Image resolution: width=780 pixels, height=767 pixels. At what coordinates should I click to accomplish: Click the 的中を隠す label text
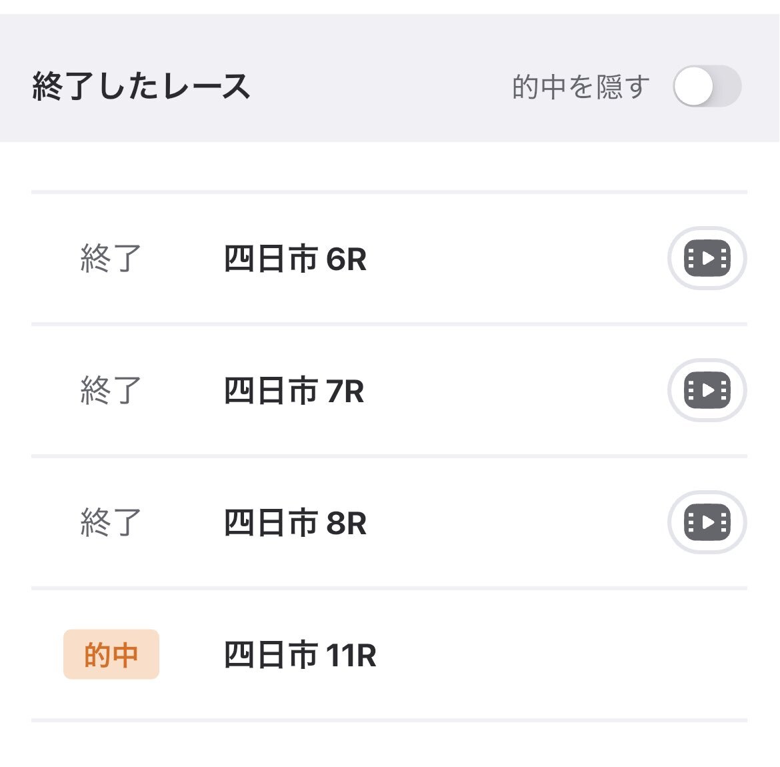pos(580,87)
